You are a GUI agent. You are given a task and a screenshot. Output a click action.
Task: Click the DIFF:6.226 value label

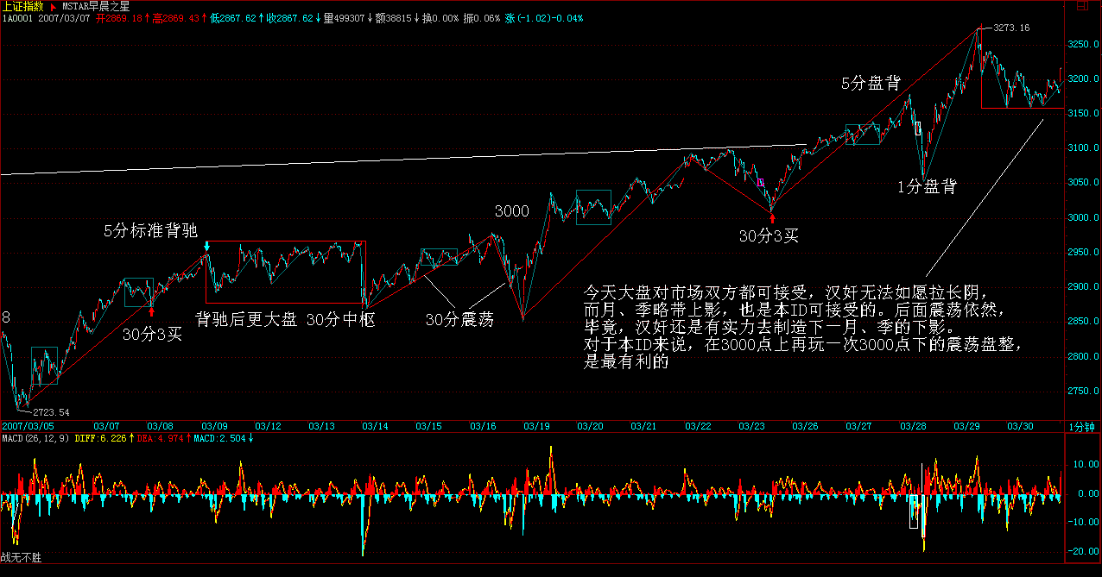[100, 438]
